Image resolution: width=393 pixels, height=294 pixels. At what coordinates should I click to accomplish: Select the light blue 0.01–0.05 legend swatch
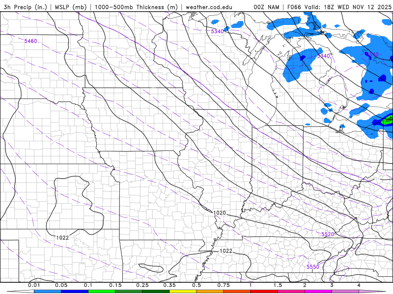pos(47,292)
